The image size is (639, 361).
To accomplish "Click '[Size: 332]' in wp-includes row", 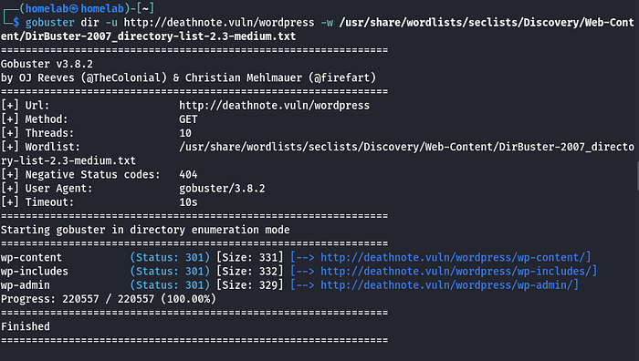I will pyautogui.click(x=250, y=272).
